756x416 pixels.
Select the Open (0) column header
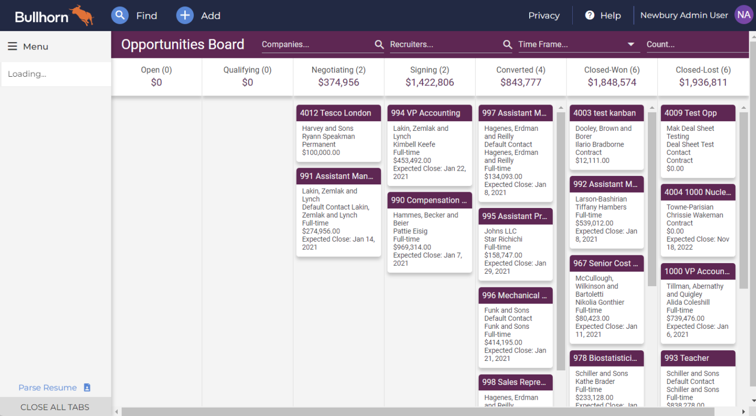156,76
